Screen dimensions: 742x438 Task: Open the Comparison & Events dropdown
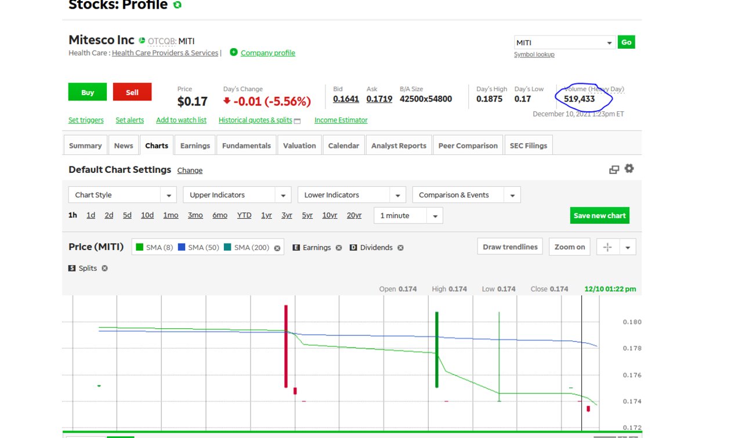pos(466,195)
